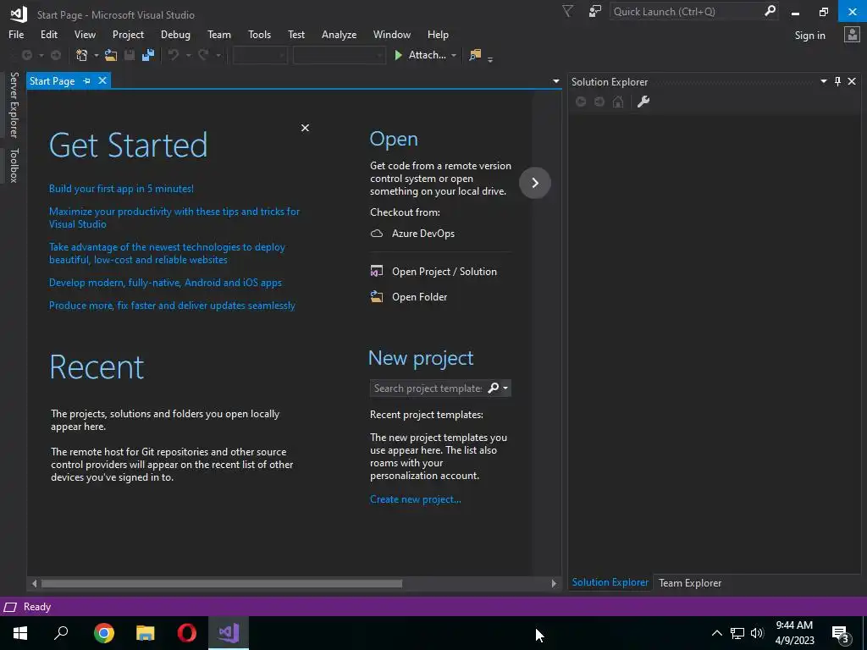Open toolbar options overflow dropdown
Screen dimensions: 867x650
tap(490, 59)
